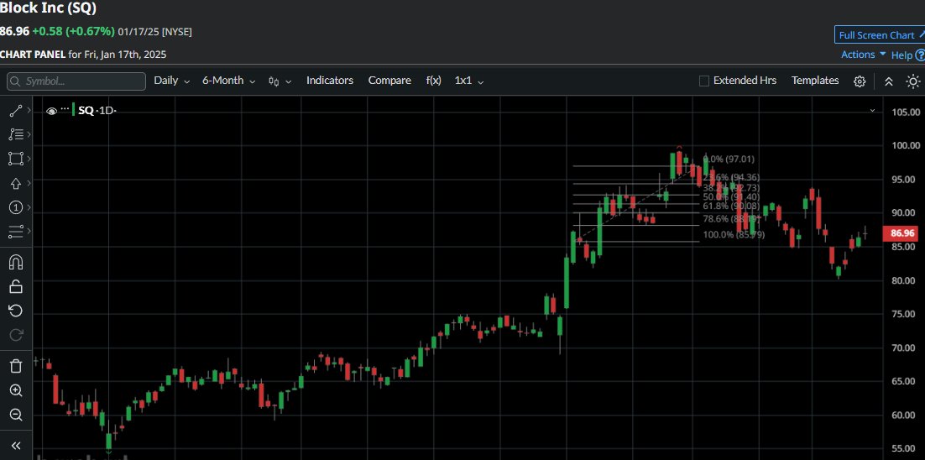Click the zoom in magnifier
Viewport: 925px width, 460px height.
[16, 390]
